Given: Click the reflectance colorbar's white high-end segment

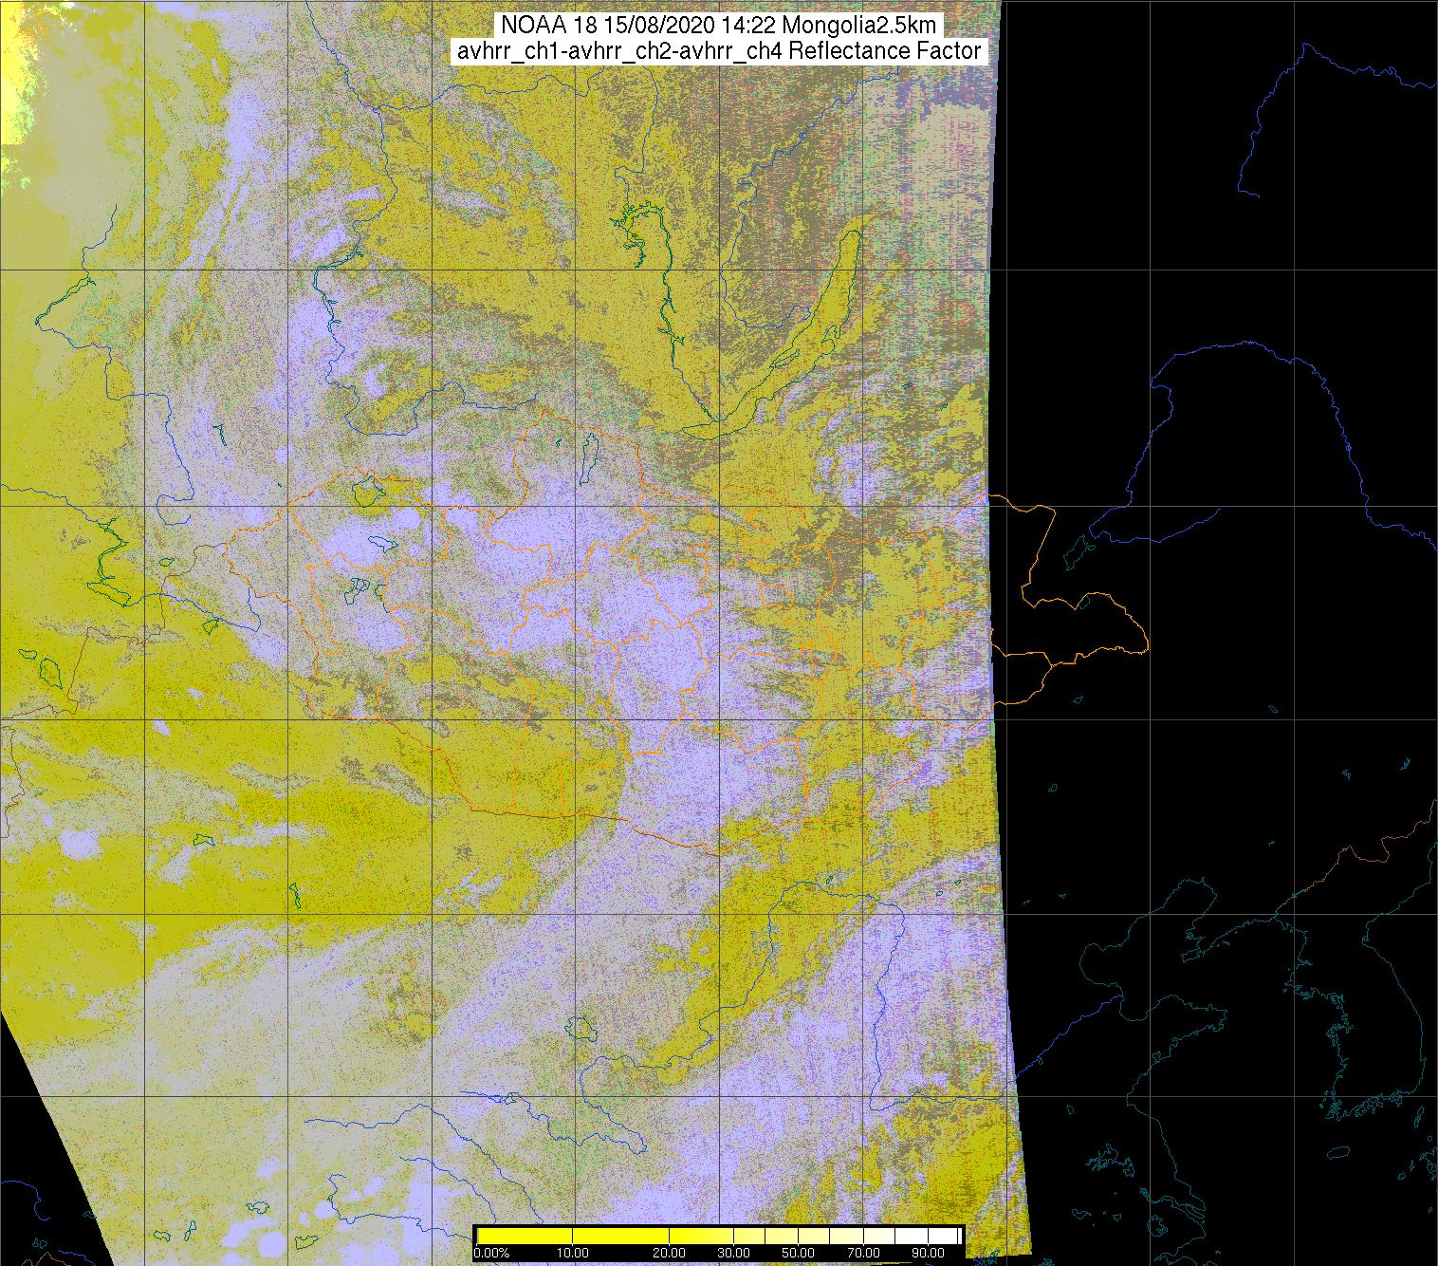Looking at the screenshot, I should (x=927, y=1236).
